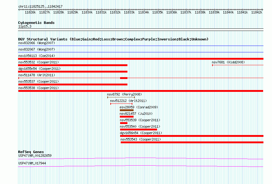Click the red nsv512212 bracket bar

click(121, 104)
